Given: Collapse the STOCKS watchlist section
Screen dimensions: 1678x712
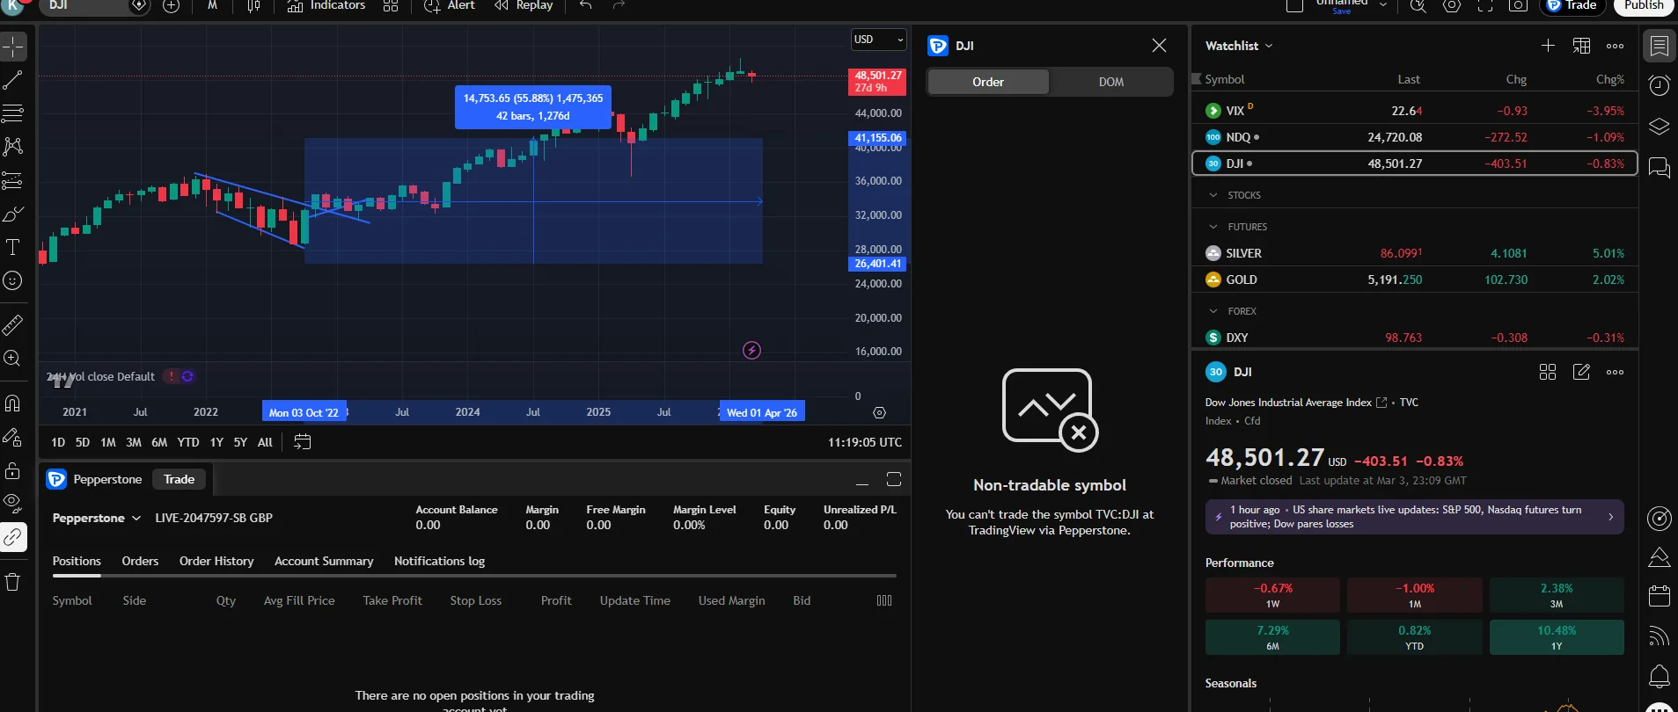Looking at the screenshot, I should click(x=1213, y=195).
